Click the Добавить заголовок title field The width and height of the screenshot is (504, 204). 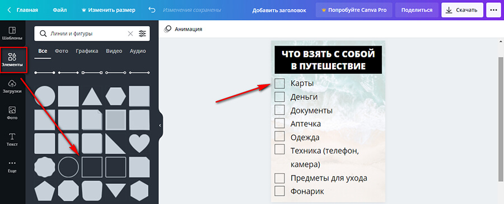(279, 10)
